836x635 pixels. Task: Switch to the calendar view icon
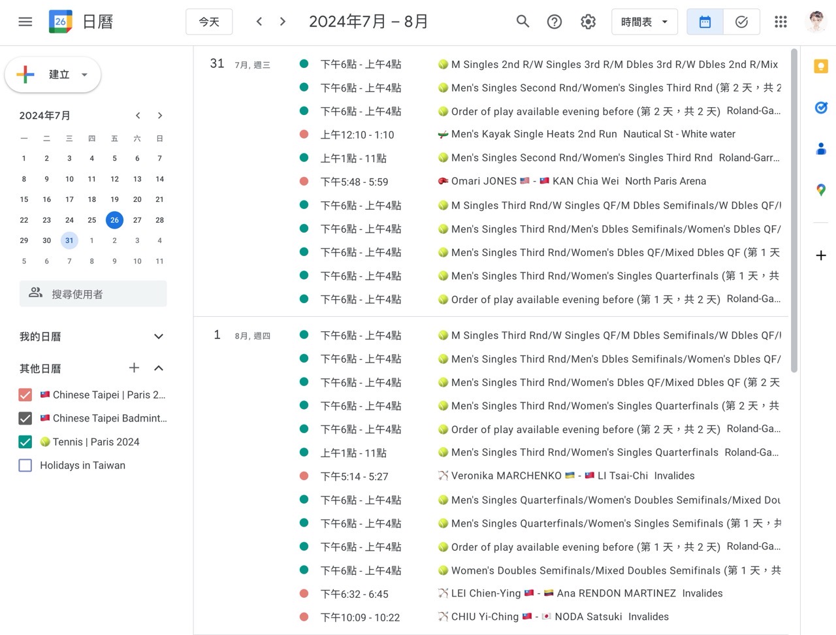coord(705,22)
